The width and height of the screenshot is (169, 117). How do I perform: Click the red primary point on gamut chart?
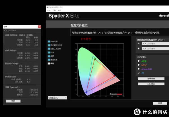point(114,76)
